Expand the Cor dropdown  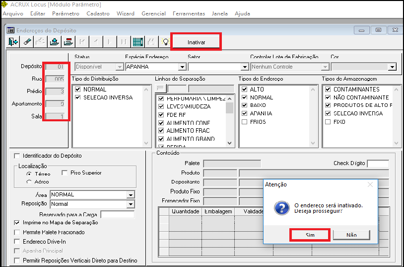point(392,67)
